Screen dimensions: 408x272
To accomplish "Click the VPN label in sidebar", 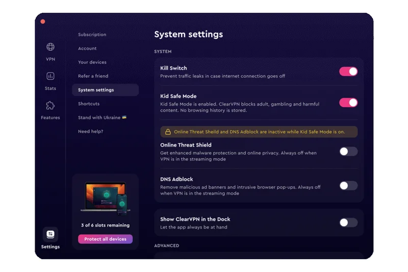I will [50, 59].
